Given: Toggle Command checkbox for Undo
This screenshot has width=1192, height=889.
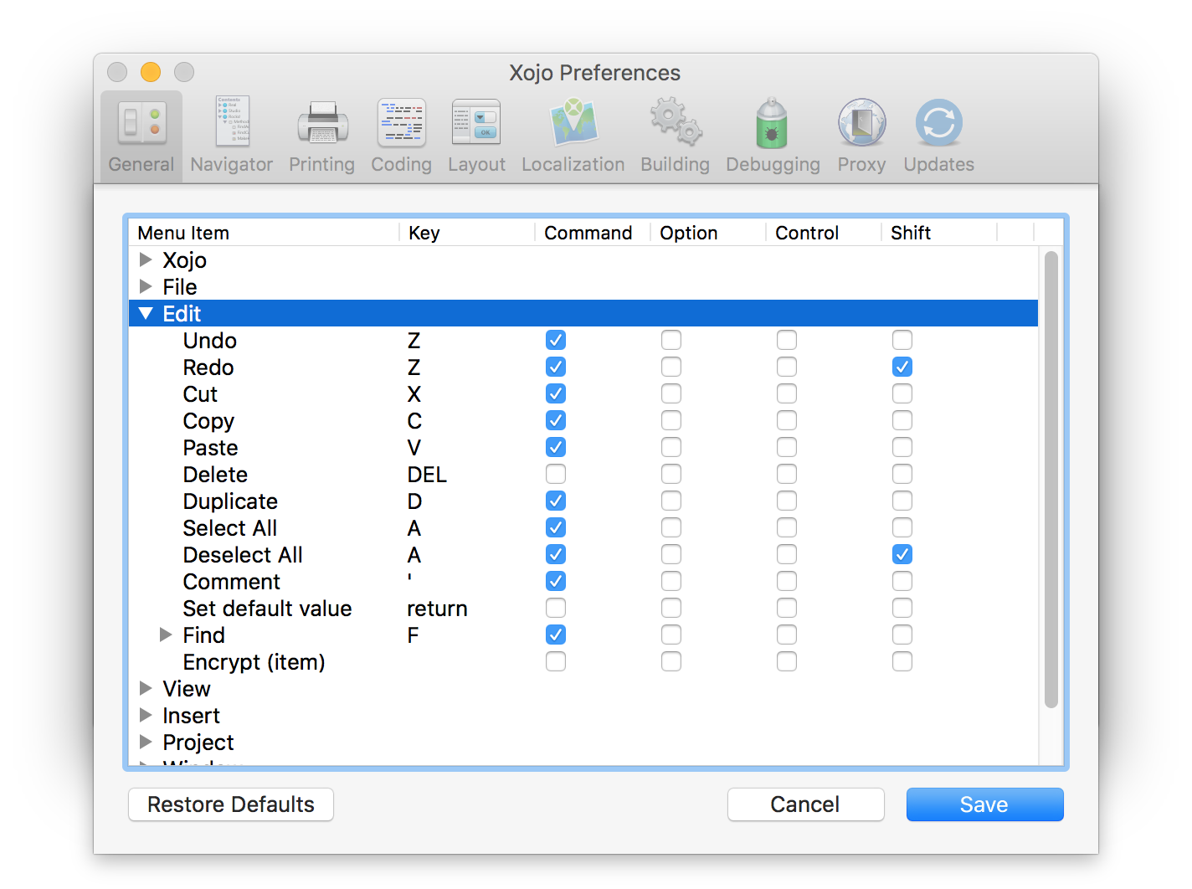Looking at the screenshot, I should 556,340.
